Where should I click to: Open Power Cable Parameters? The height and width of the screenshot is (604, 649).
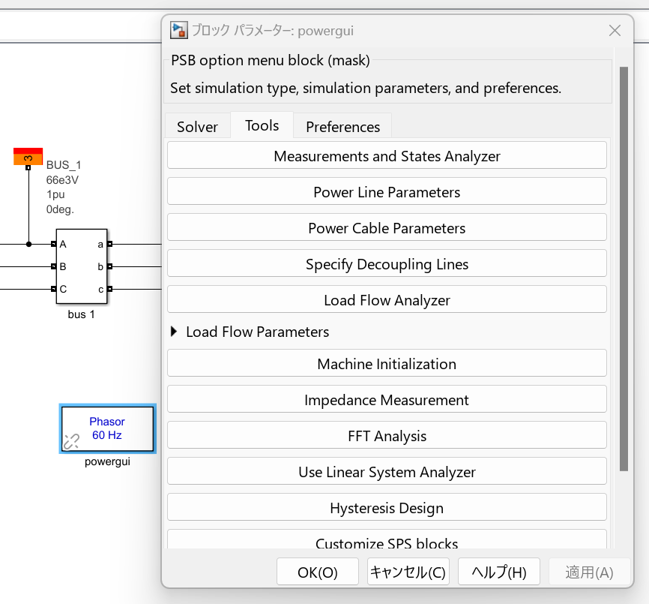click(387, 227)
